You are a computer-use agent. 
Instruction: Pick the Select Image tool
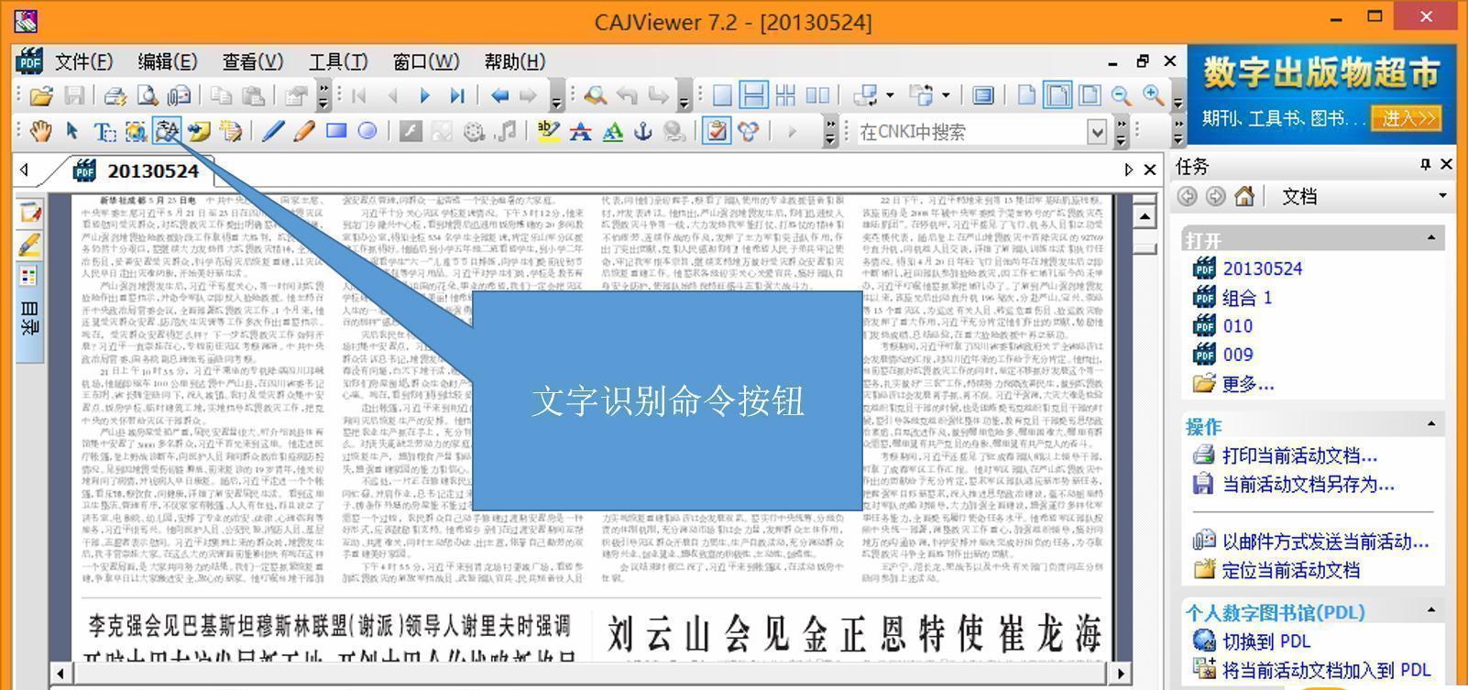(x=136, y=132)
